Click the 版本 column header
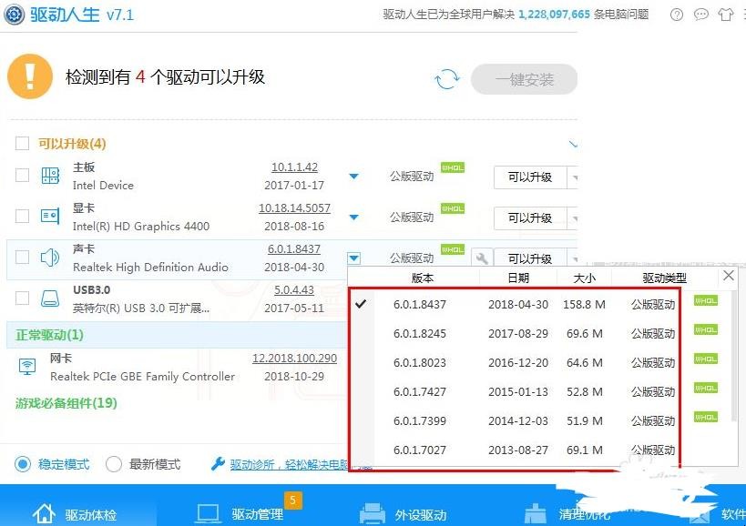The height and width of the screenshot is (526, 746). pos(423,278)
